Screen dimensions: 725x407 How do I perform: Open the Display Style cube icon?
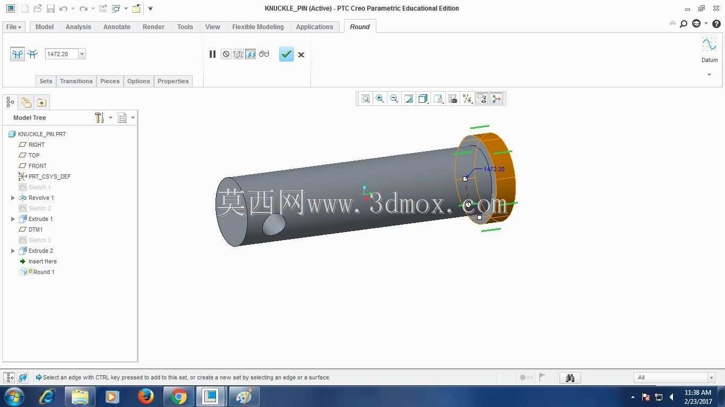[423, 99]
